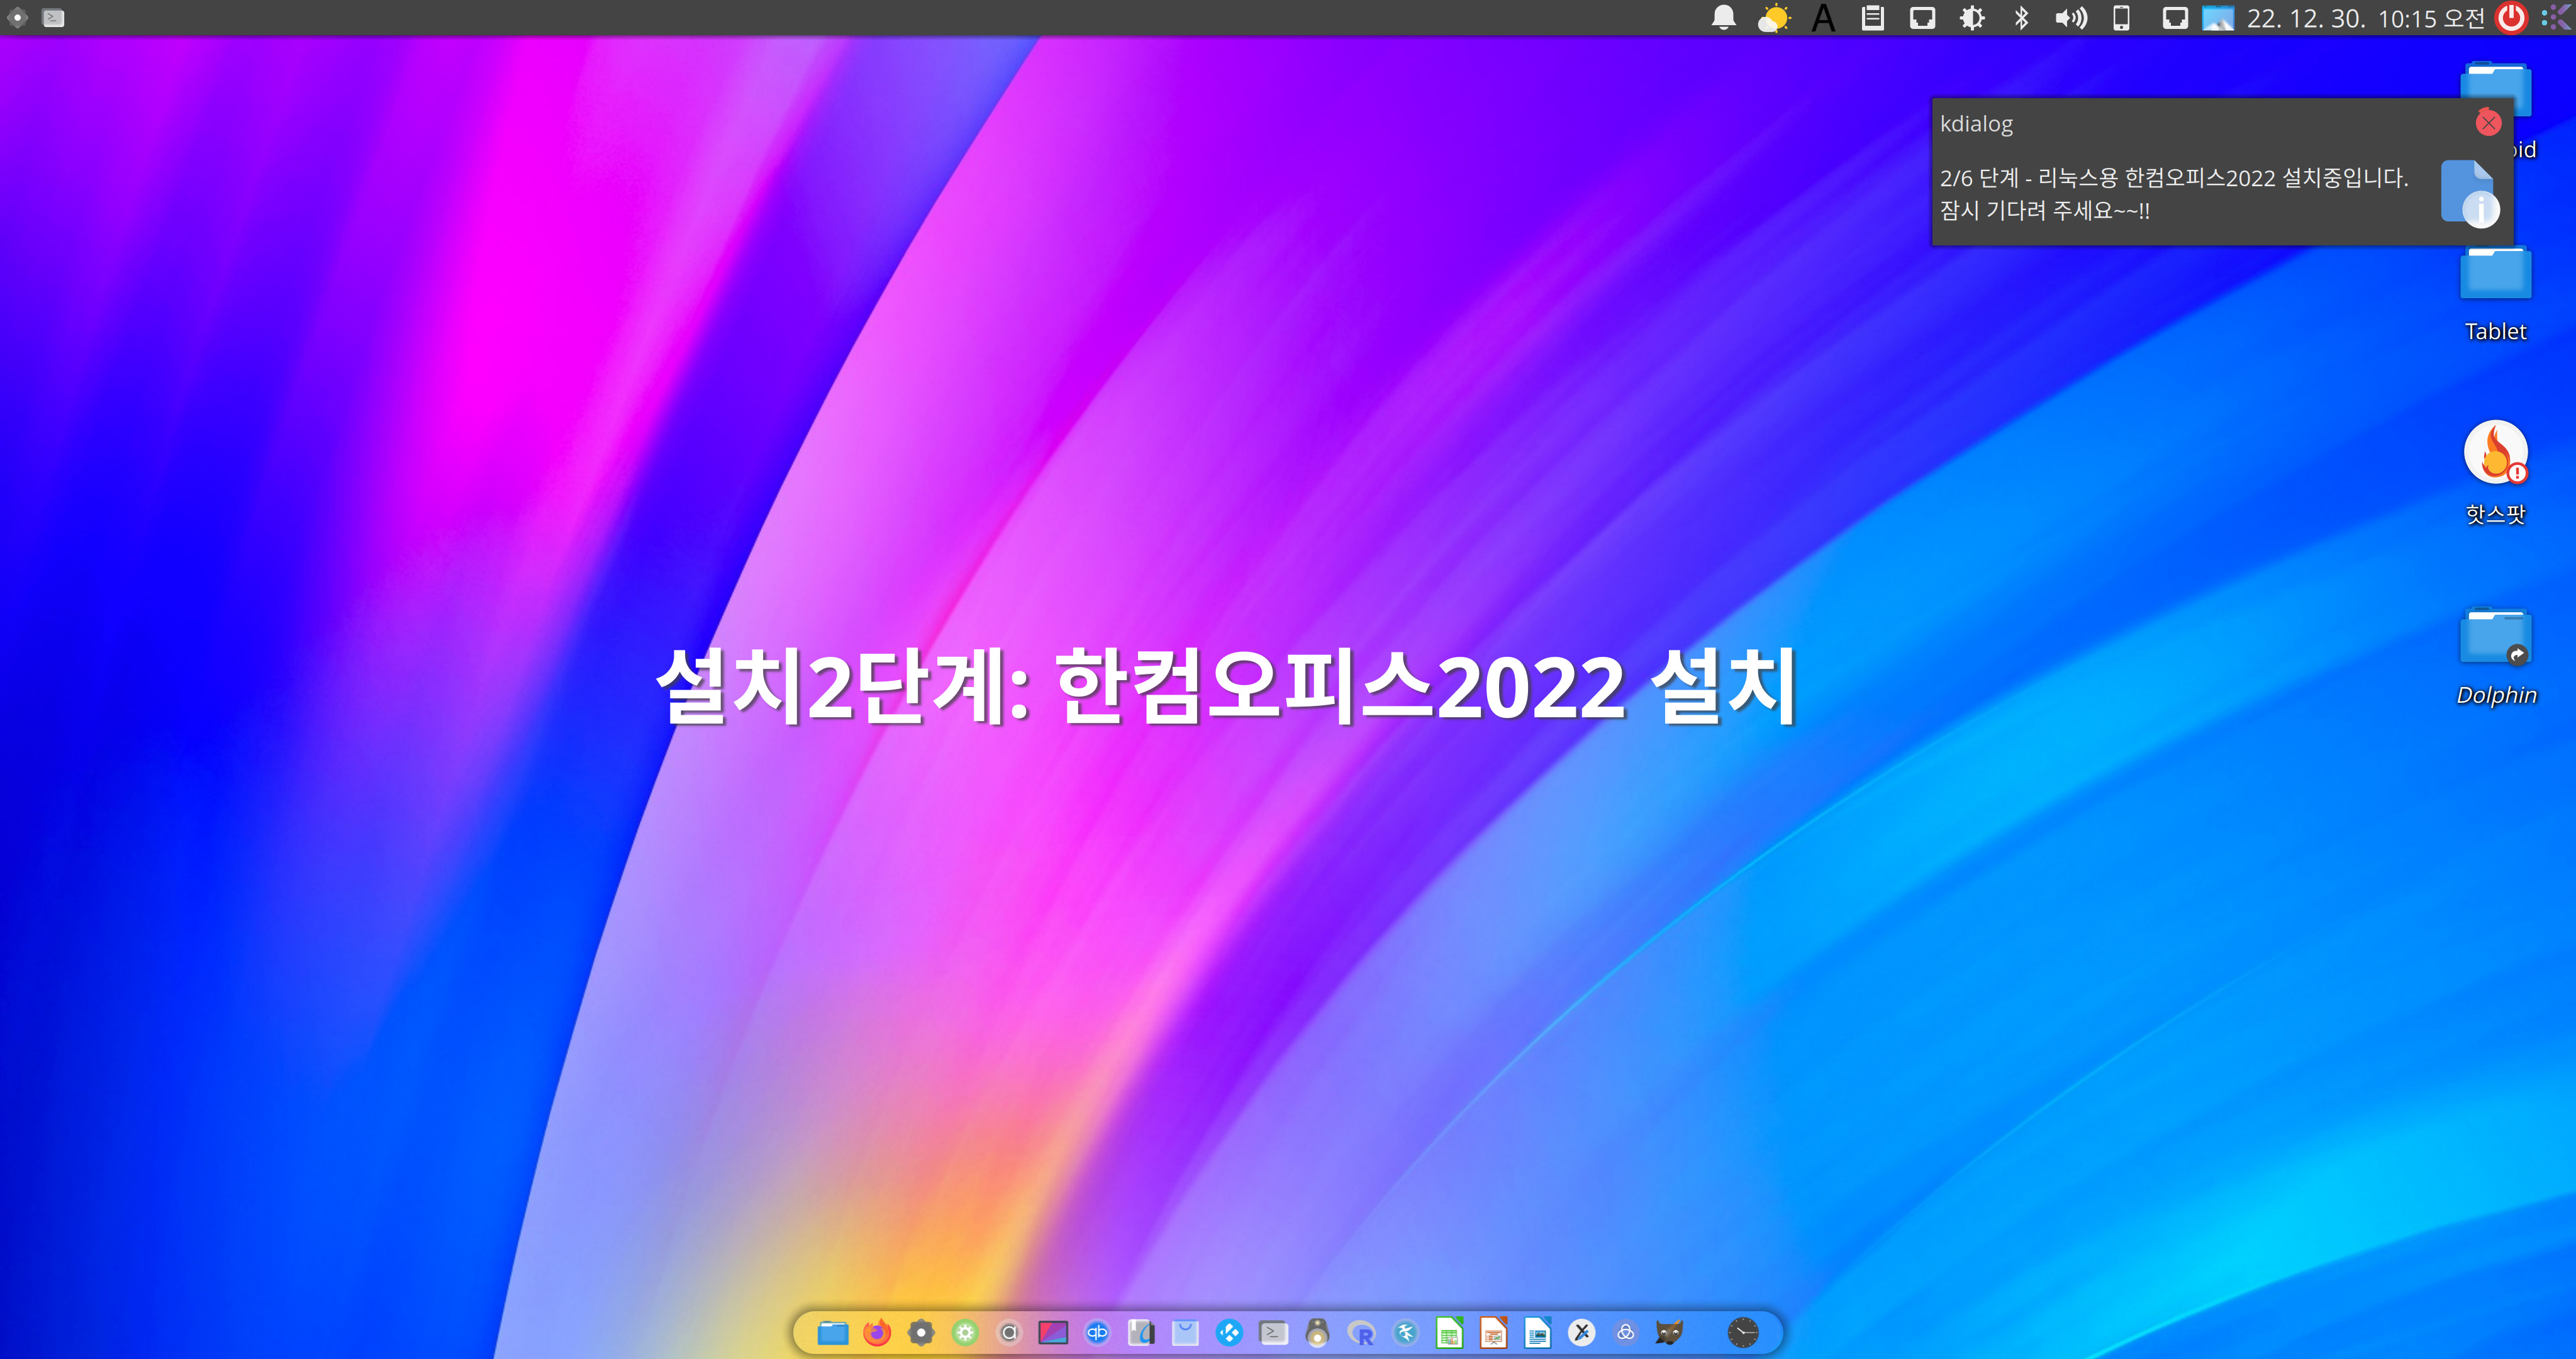
Task: Open the shopping bag software store icon
Action: tap(1185, 1332)
